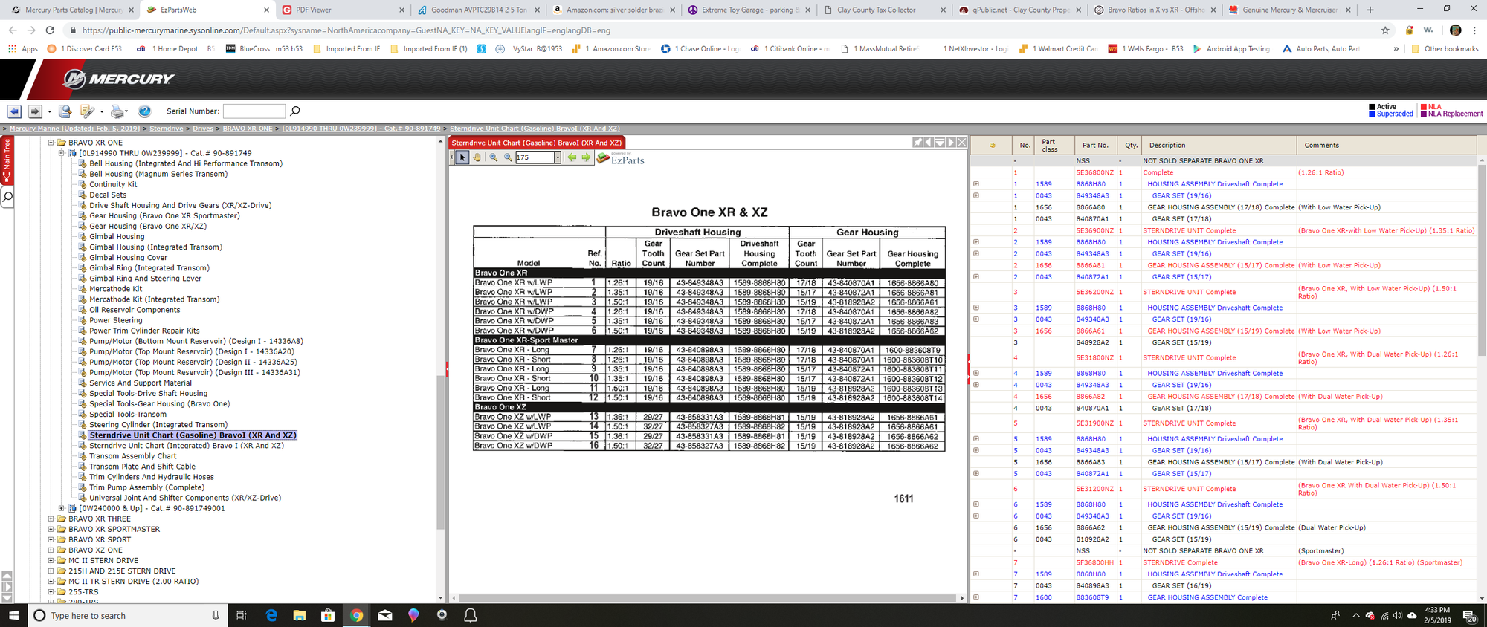Open the zoom level 175 dropdown

[x=557, y=157]
